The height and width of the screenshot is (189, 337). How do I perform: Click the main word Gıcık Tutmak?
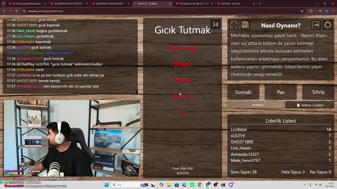(x=182, y=30)
